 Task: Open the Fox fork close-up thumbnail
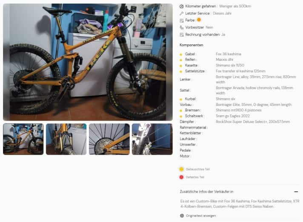tap(66, 139)
